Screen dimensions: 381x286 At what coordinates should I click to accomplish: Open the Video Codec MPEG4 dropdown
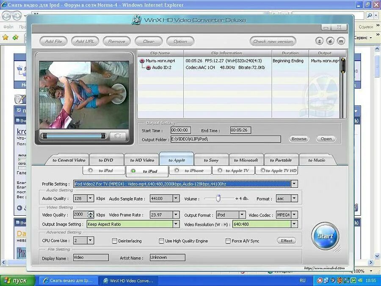[x=294, y=215]
